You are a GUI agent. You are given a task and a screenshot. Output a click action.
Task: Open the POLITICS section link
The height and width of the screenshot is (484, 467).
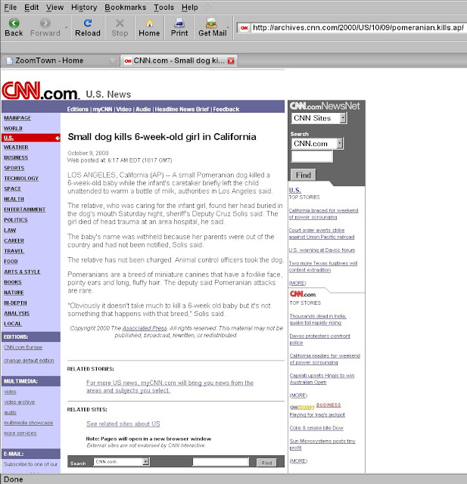pyautogui.click(x=16, y=220)
